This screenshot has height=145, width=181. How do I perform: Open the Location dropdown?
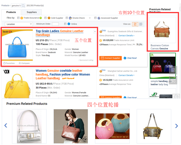19,24
